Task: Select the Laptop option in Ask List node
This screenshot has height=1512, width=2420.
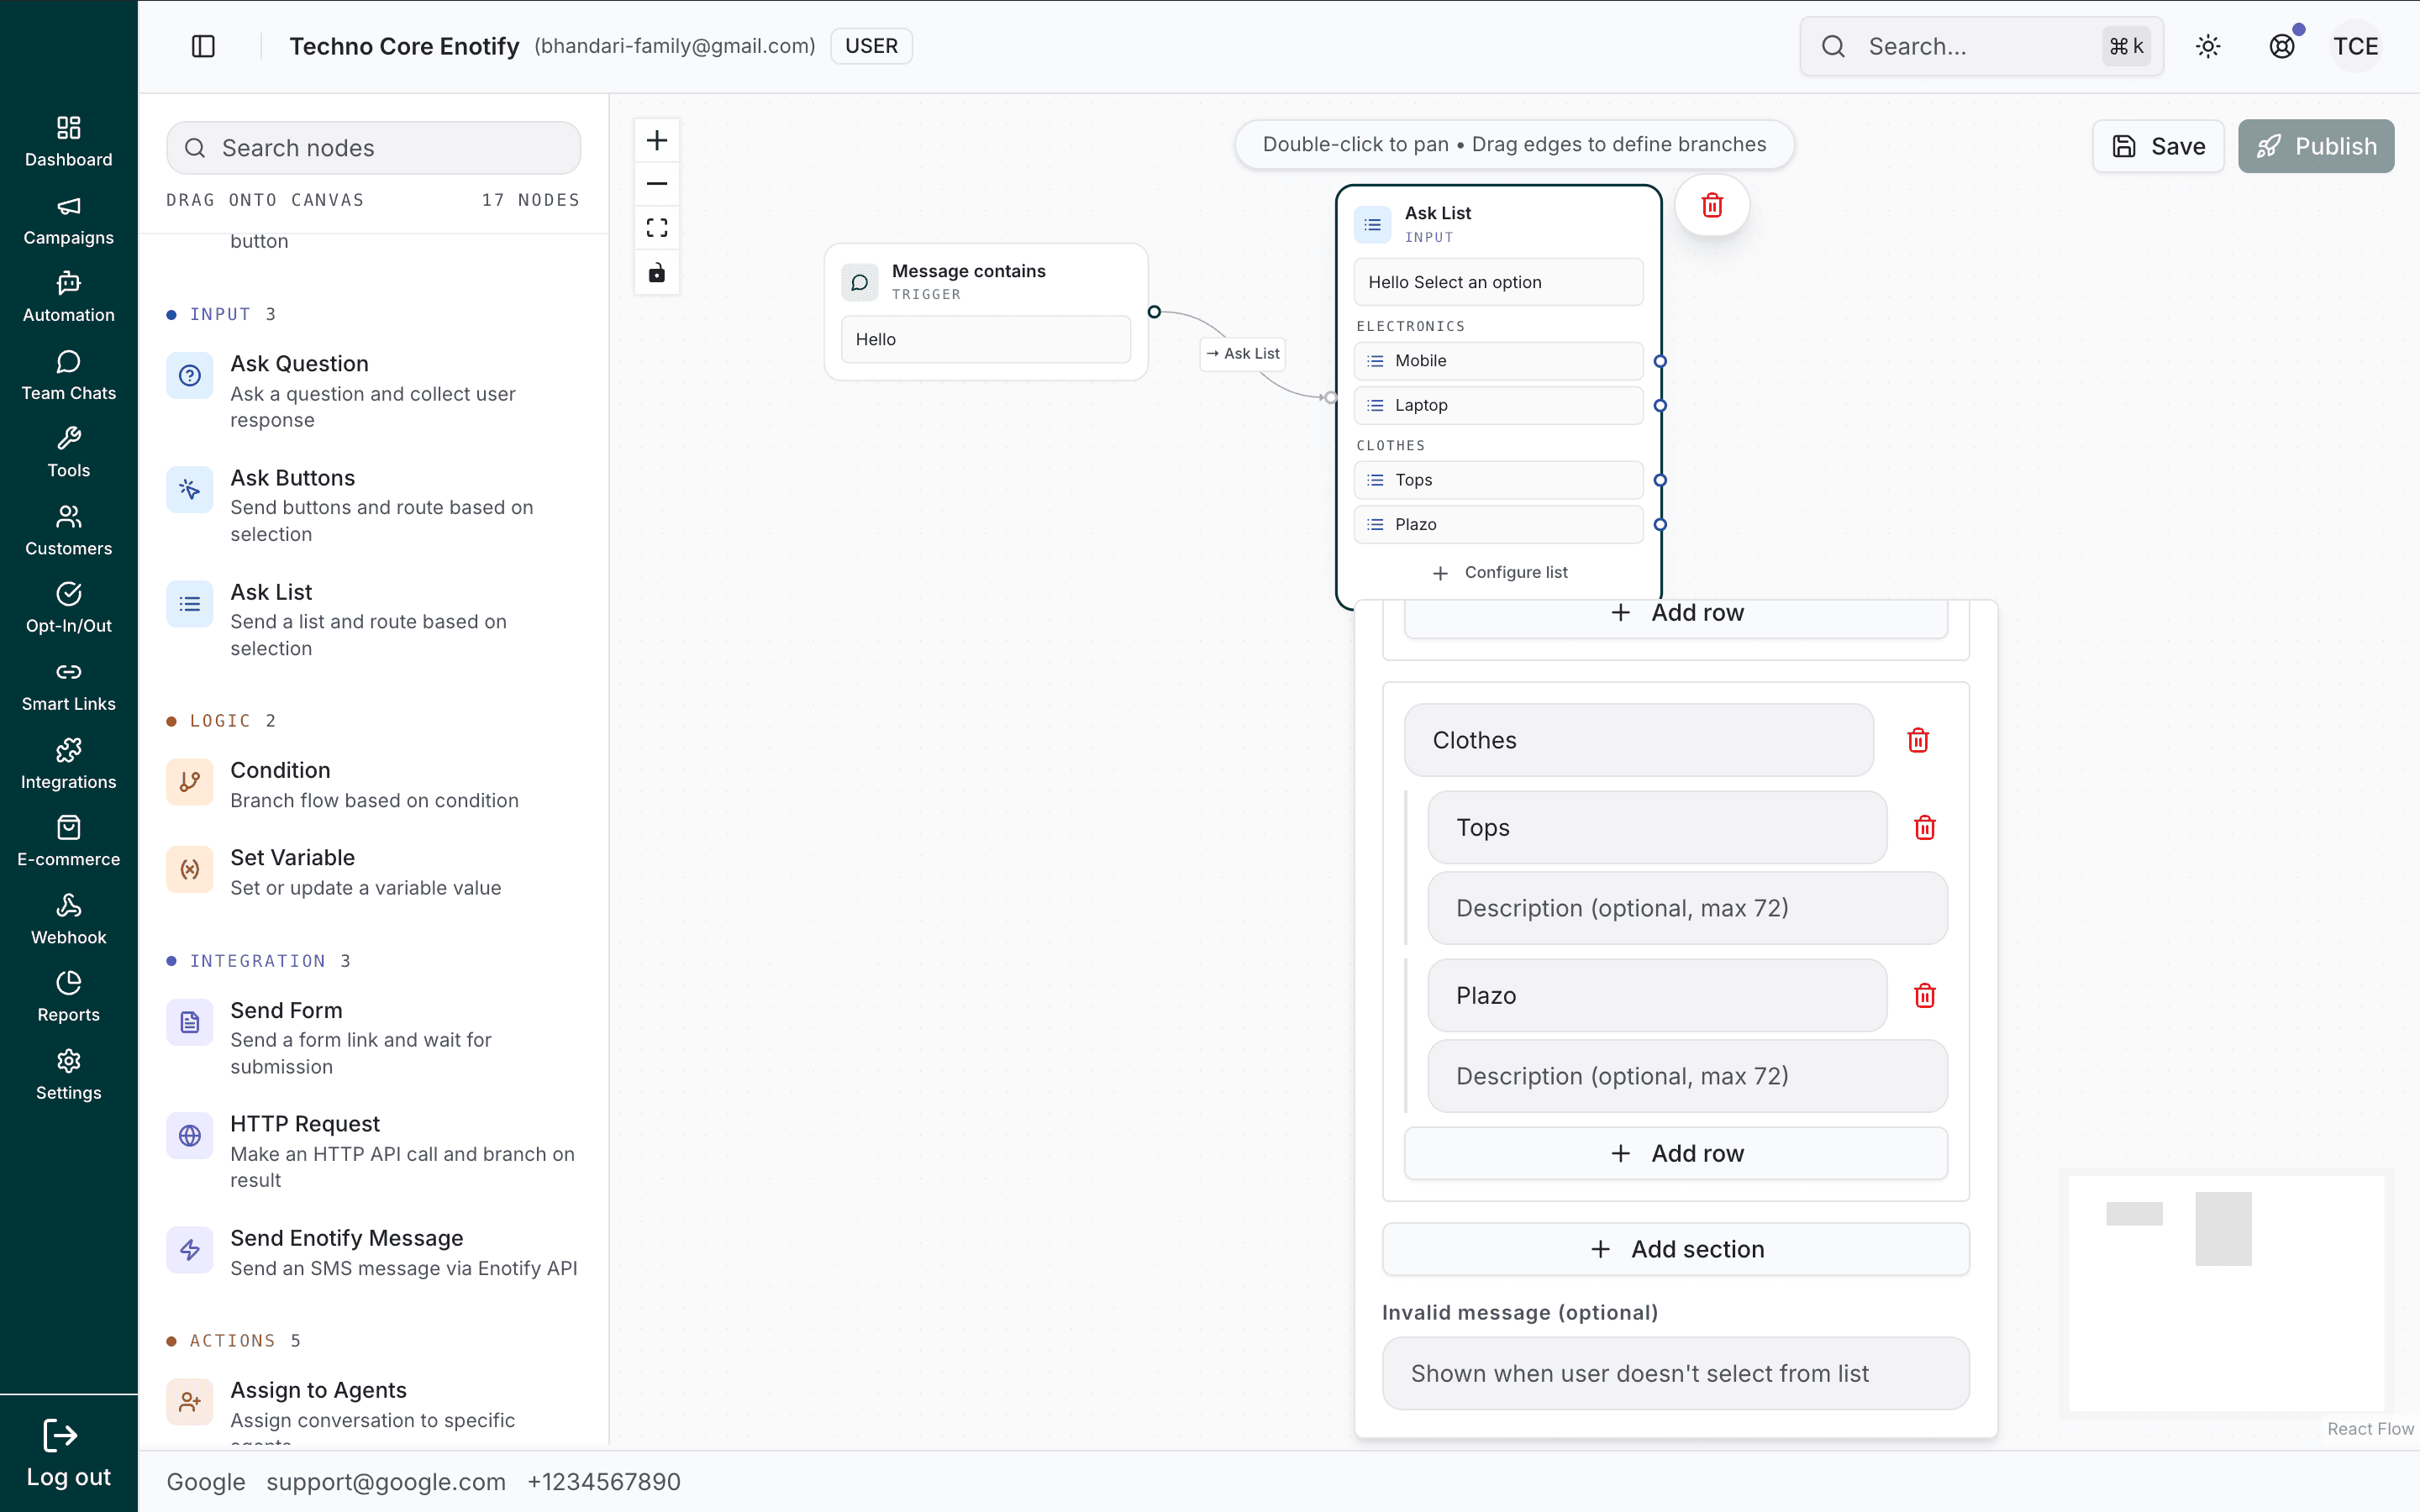Action: pos(1498,405)
